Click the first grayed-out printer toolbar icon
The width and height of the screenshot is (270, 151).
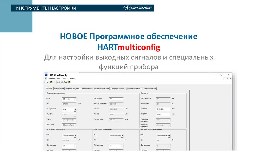(59, 82)
